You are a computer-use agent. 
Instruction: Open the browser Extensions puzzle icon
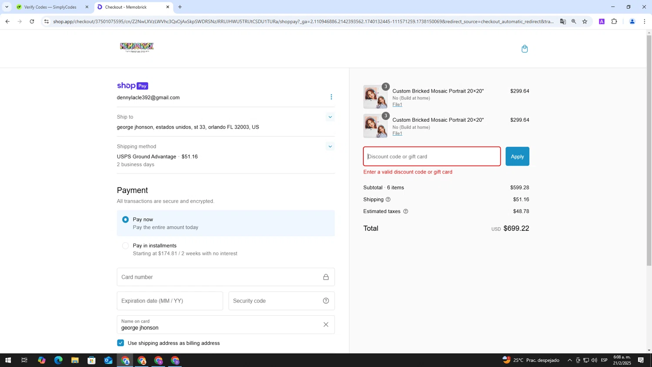(614, 21)
